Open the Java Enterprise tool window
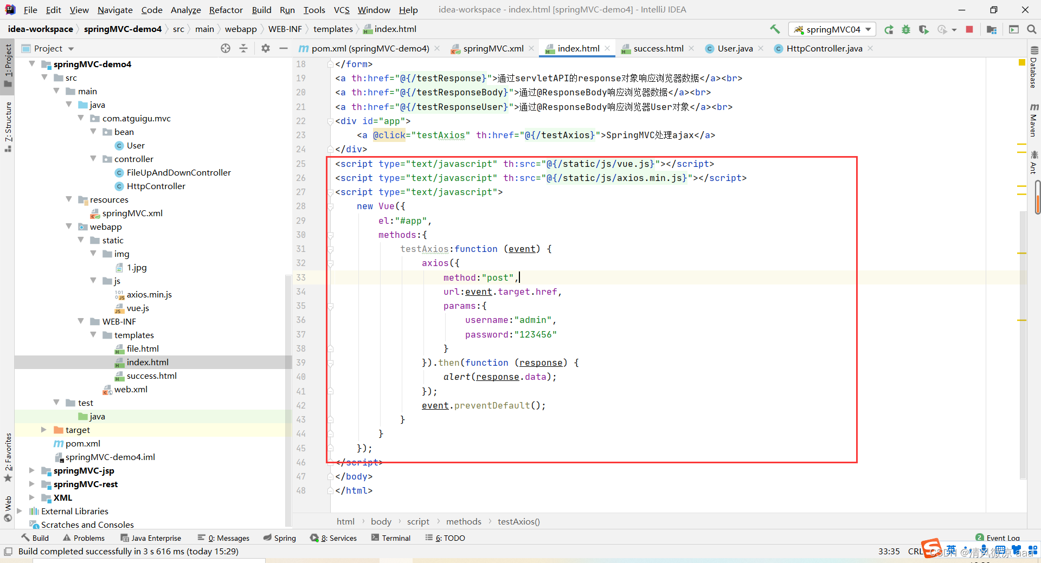The image size is (1041, 563). coord(151,538)
